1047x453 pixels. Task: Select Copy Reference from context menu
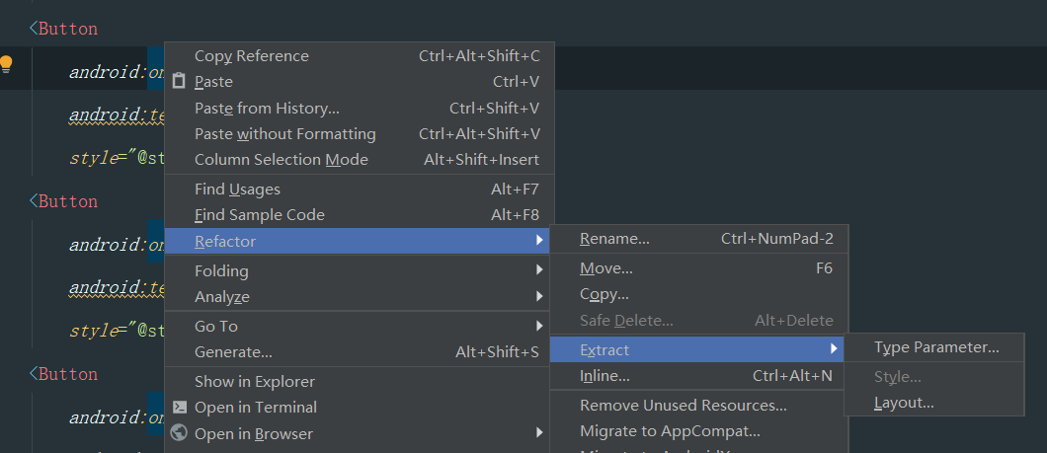[252, 56]
